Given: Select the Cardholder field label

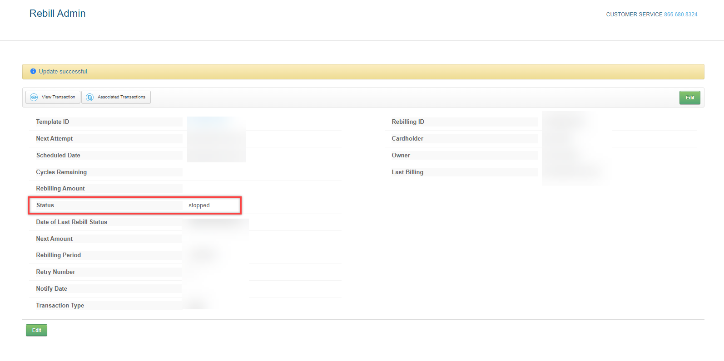Looking at the screenshot, I should [407, 139].
